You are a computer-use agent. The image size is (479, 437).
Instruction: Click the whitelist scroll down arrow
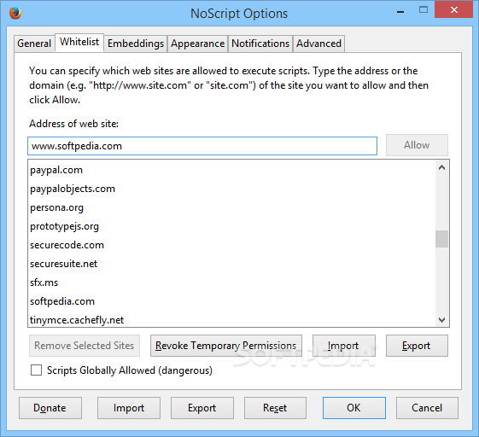(x=441, y=320)
